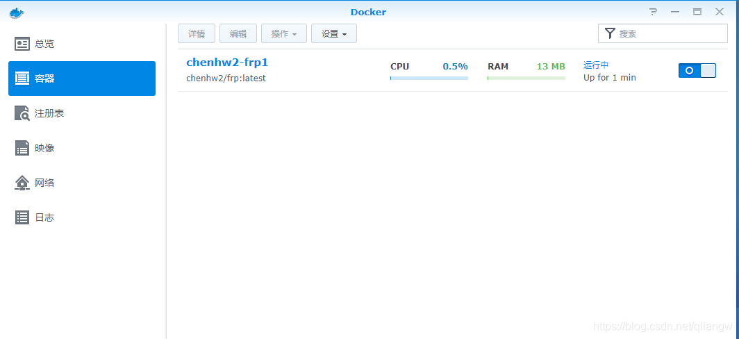Click the Image (映像) document icon
The width and height of the screenshot is (739, 339).
coord(22,148)
